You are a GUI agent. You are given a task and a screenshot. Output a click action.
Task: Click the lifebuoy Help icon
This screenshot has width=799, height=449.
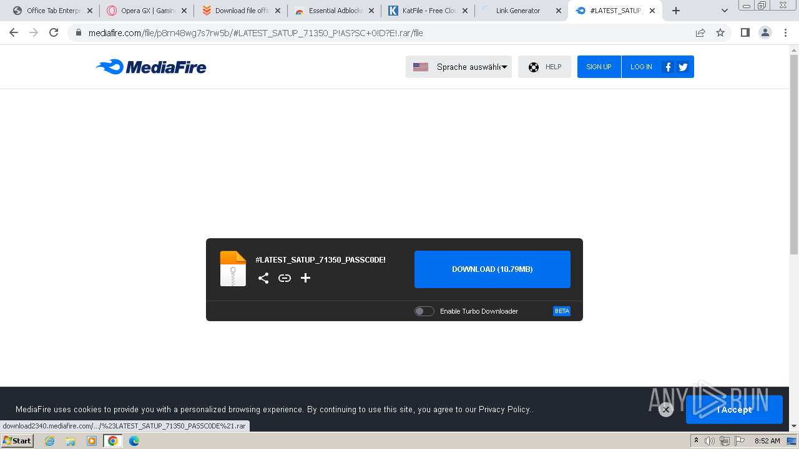click(x=534, y=67)
